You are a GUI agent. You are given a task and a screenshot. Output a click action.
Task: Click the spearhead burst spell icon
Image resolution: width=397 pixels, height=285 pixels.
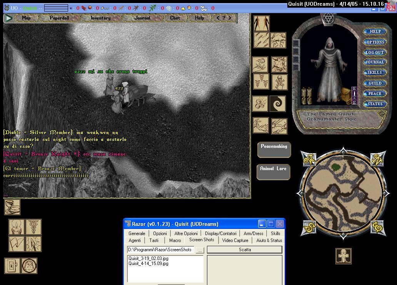coord(33,244)
